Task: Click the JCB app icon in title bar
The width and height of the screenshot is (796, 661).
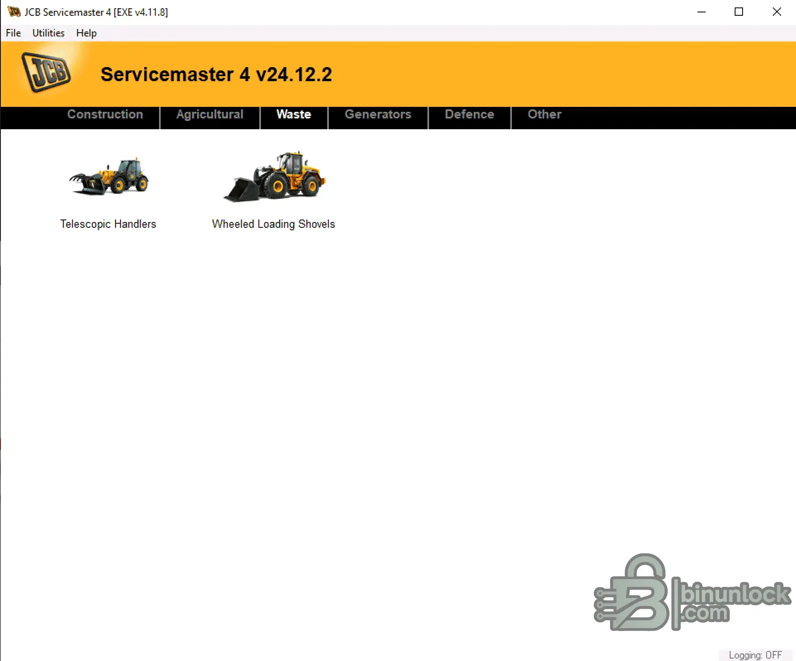Action: (14, 12)
